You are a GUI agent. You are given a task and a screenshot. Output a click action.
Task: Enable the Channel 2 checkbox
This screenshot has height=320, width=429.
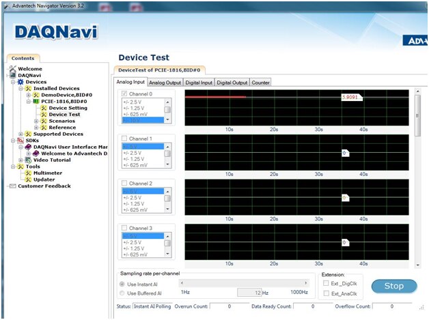(x=124, y=183)
